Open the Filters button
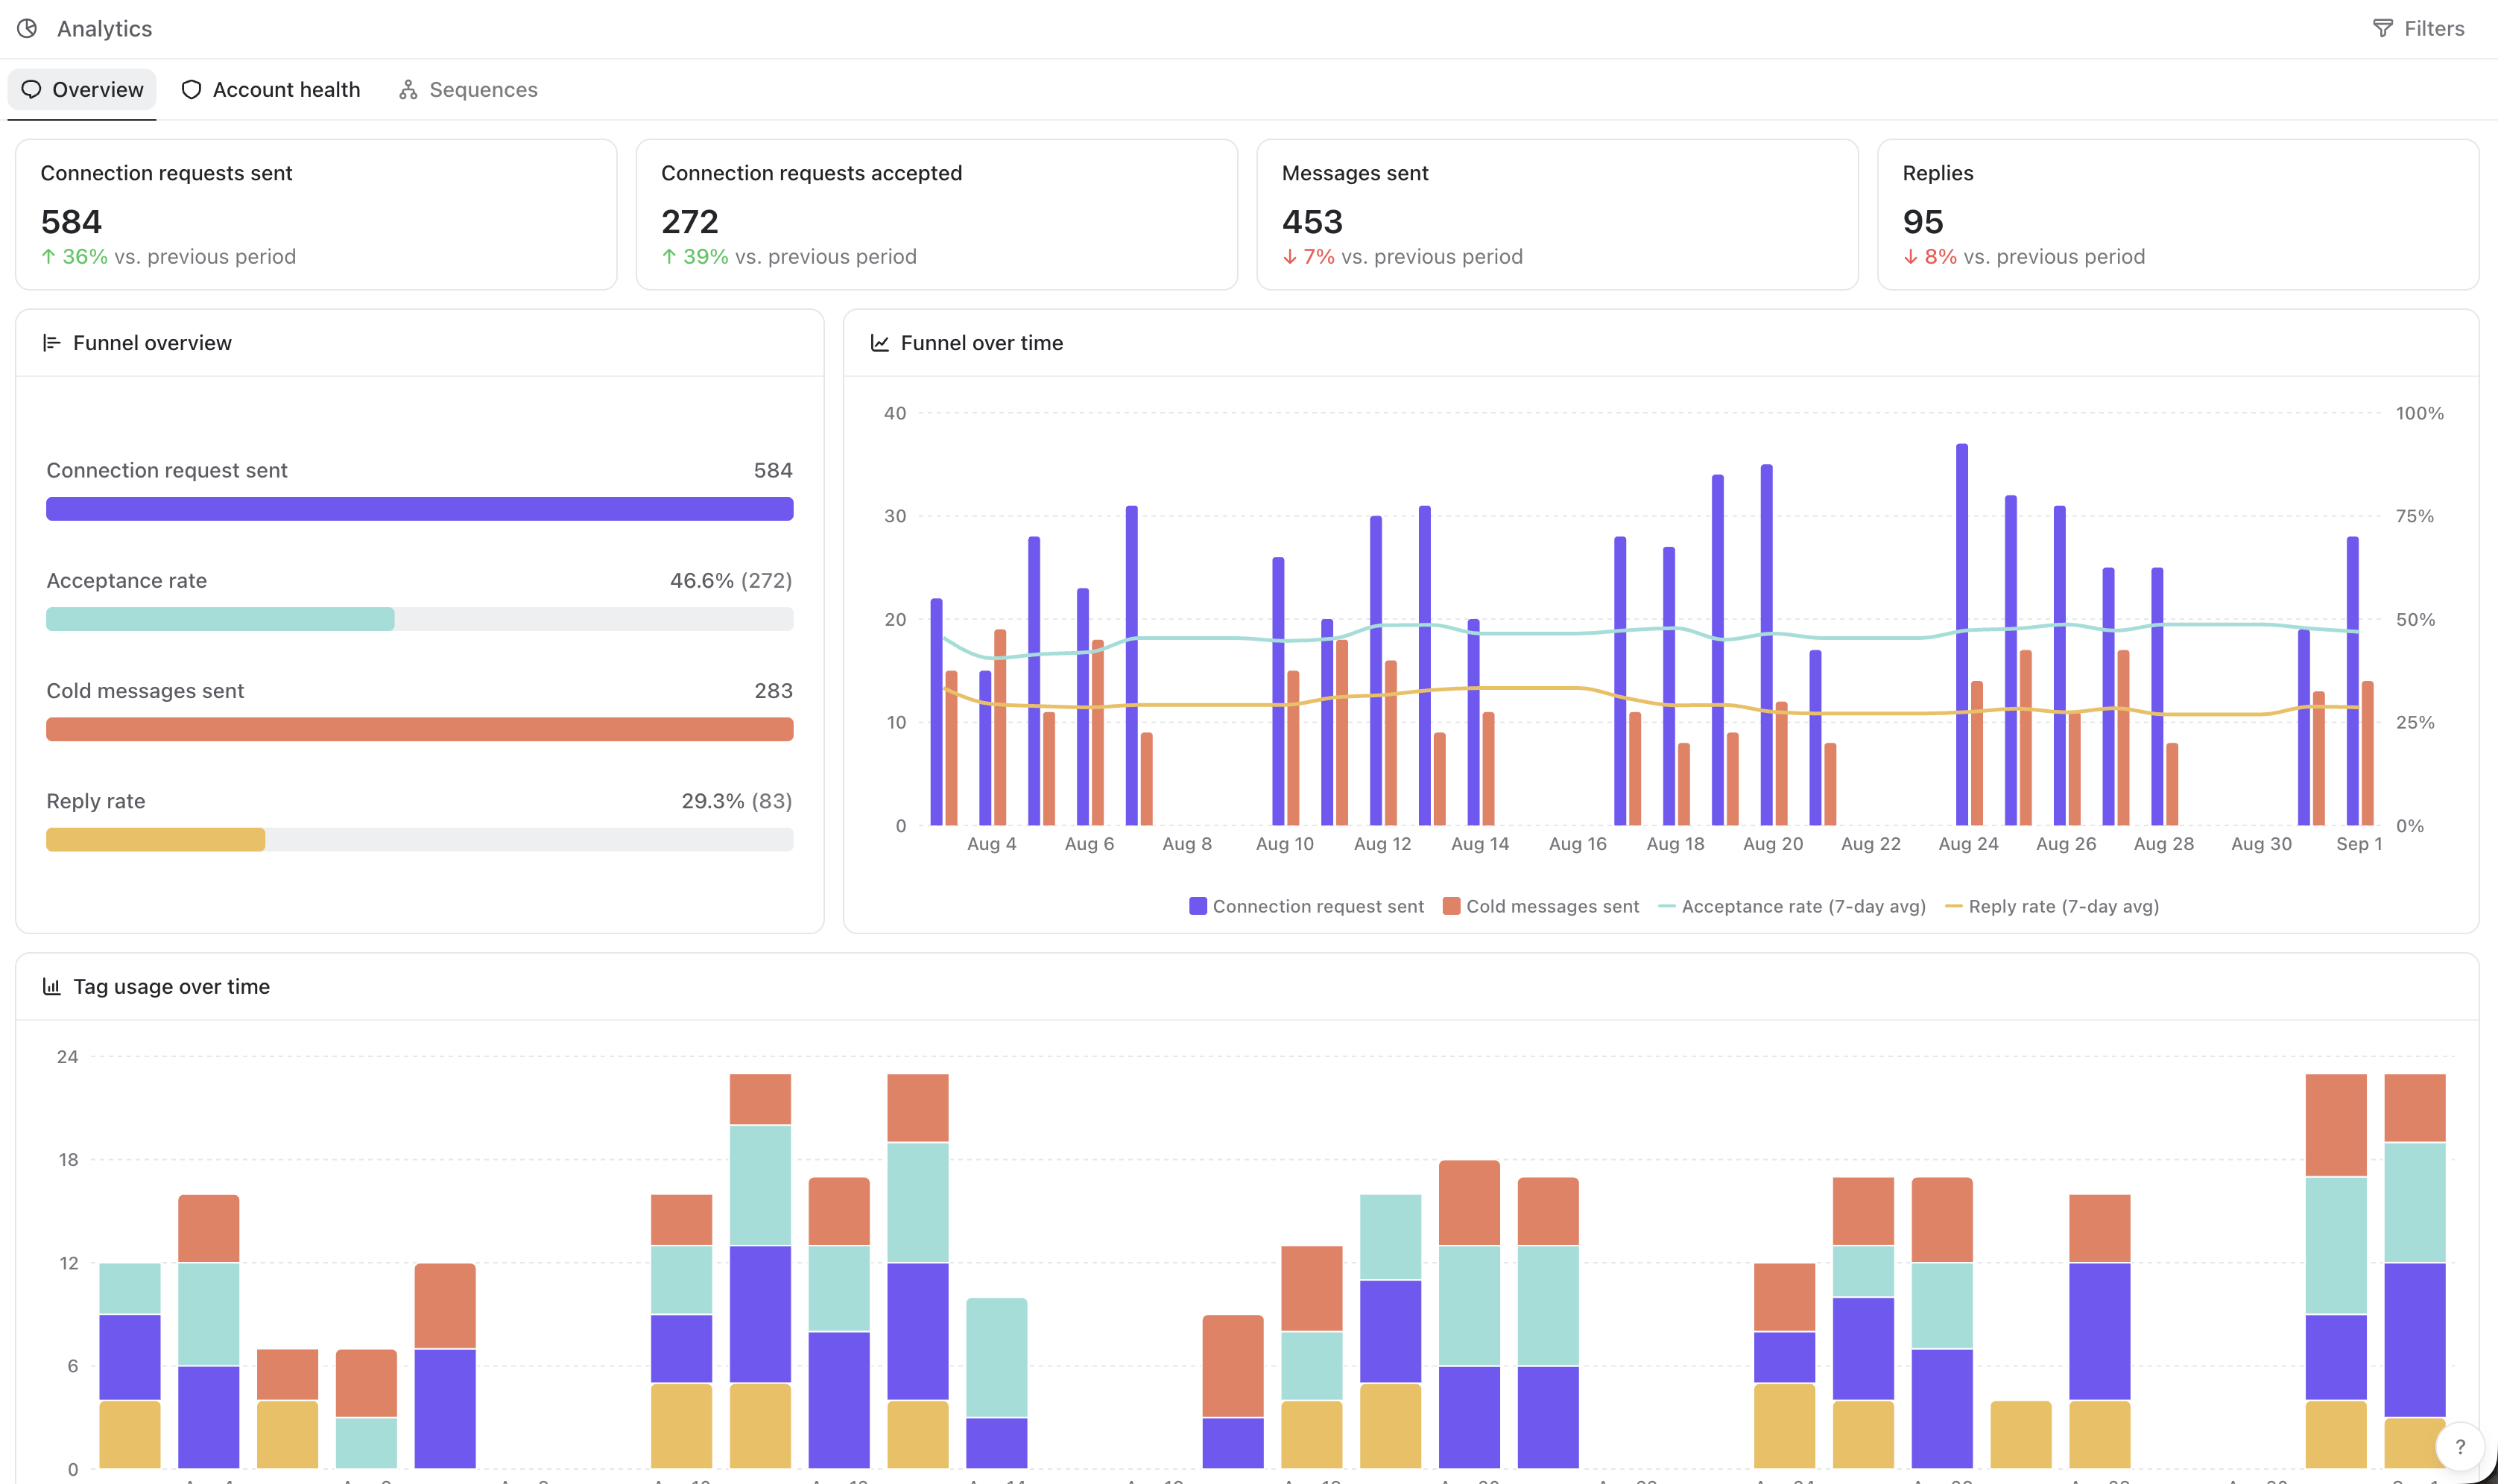Viewport: 2498px width, 1484px height. (2419, 29)
